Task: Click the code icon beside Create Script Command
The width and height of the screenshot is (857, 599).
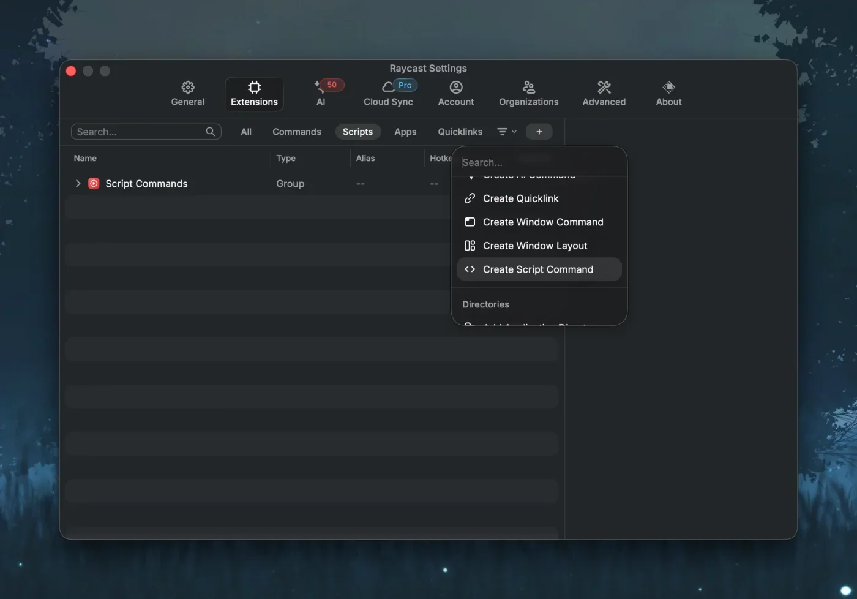Action: tap(470, 269)
